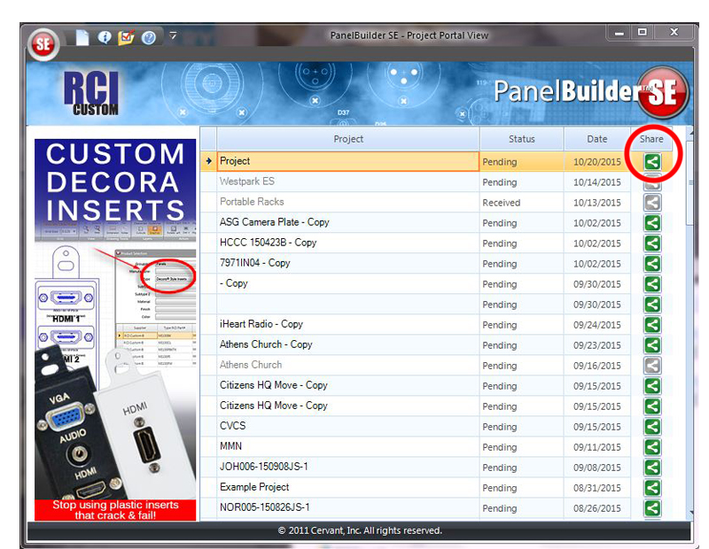Open the red SE application menu button

coord(43,43)
